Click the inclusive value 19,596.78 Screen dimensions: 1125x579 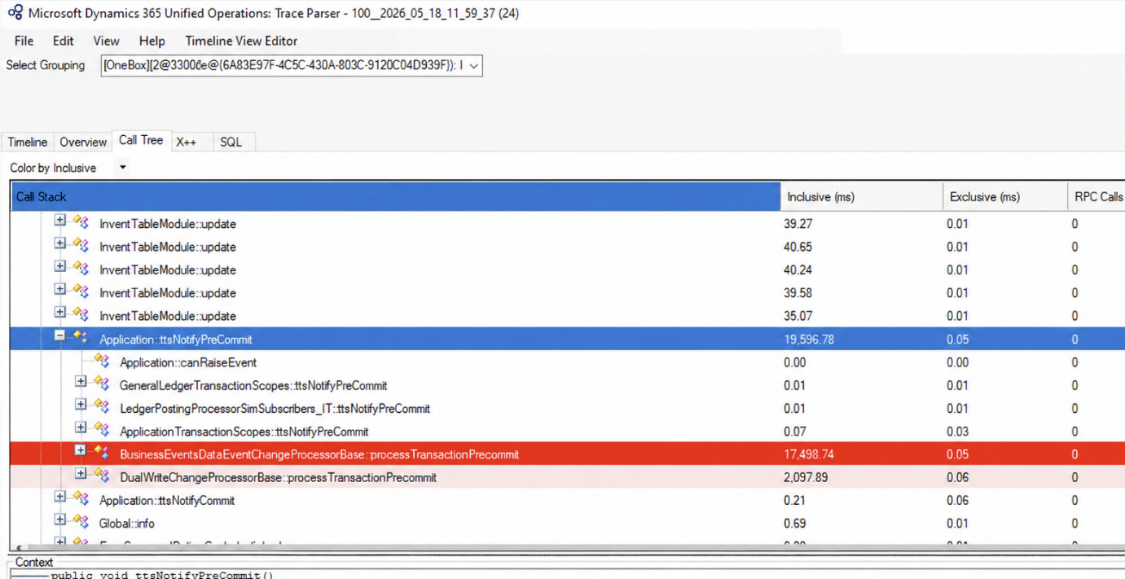click(x=809, y=340)
